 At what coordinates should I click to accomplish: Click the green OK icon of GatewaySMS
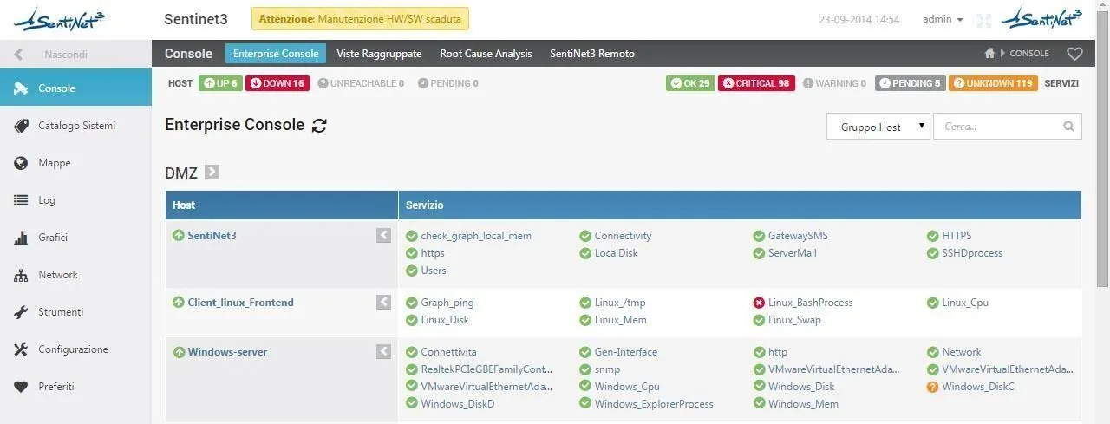click(x=759, y=236)
